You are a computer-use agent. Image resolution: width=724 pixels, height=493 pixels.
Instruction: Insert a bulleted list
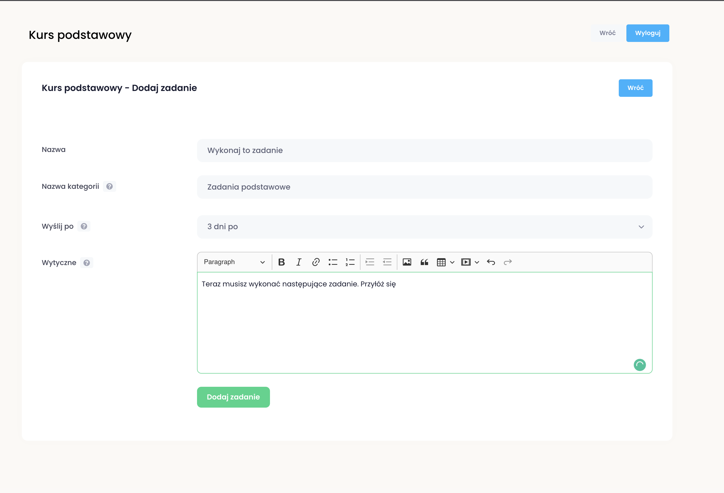coord(333,262)
